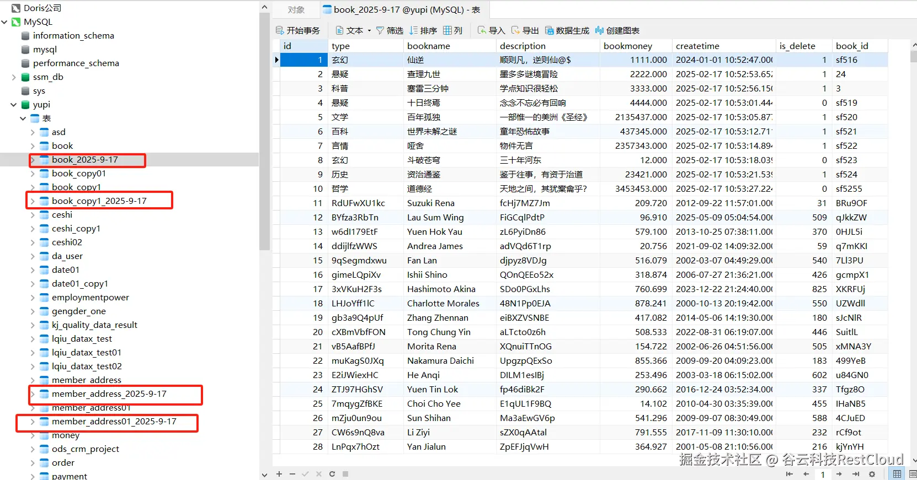
Task: Click the Filter (筛选) funnel icon
Action: (380, 30)
